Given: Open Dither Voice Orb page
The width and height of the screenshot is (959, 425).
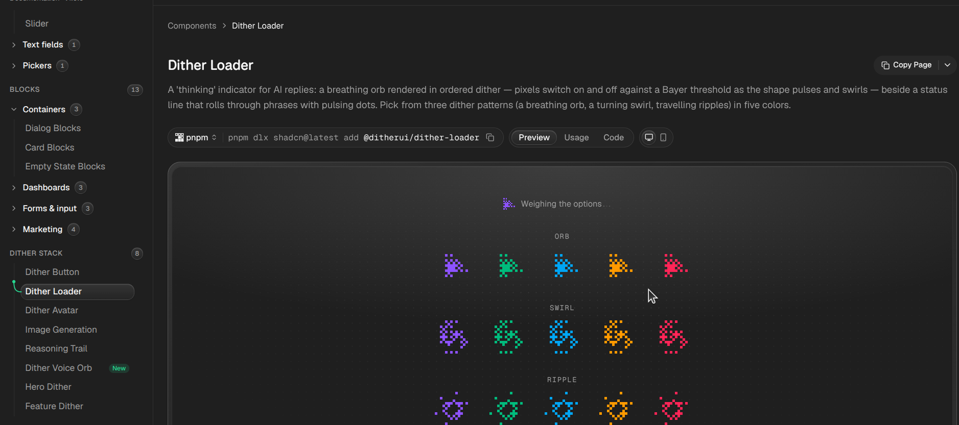Looking at the screenshot, I should pyautogui.click(x=59, y=368).
